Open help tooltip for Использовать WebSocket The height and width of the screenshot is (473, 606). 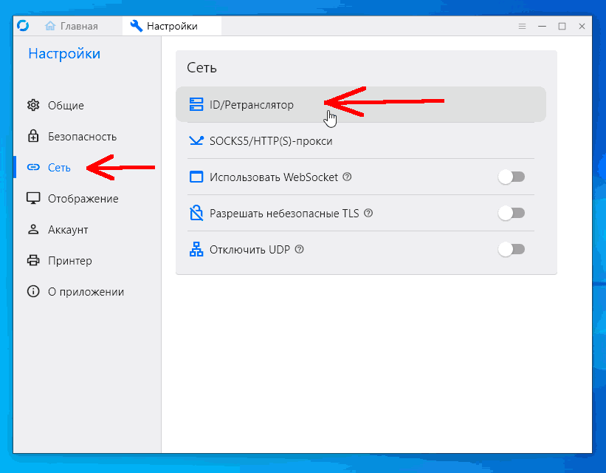[x=347, y=177]
